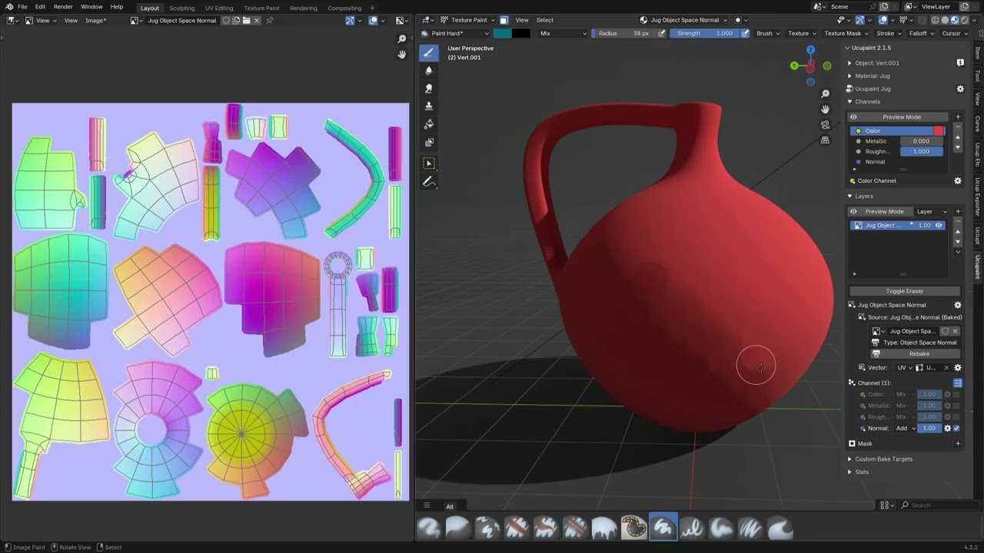Click the zoom magnifier in the image editor

(401, 38)
